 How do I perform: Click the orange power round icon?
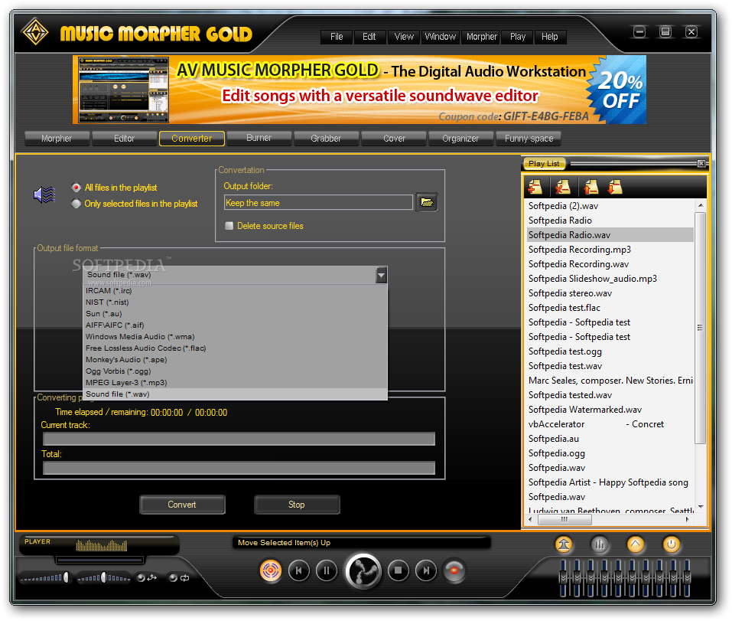672,544
